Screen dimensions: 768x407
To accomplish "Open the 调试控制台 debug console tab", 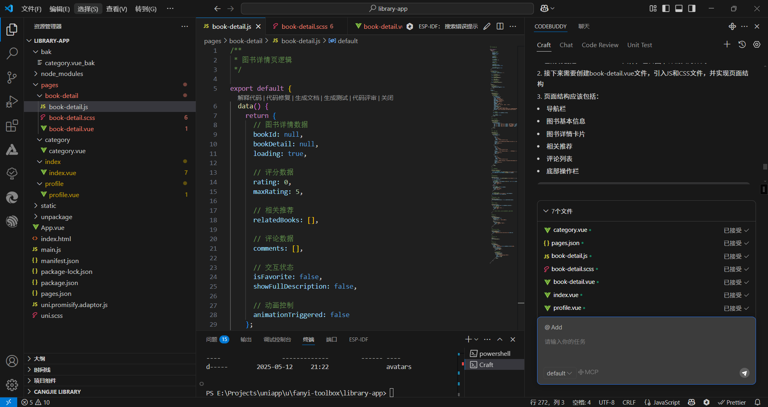I will coord(277,339).
